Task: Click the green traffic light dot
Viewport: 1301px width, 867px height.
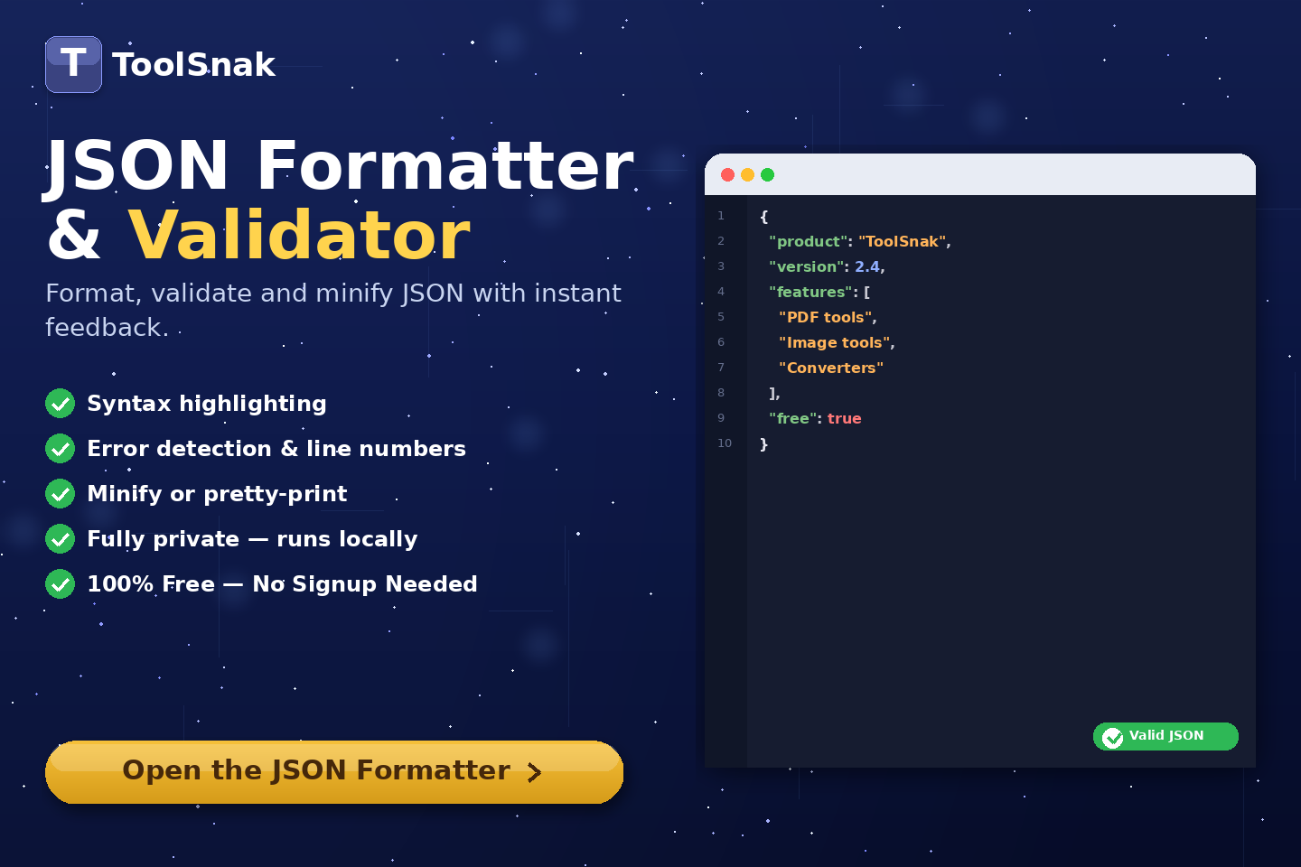Action: click(x=767, y=174)
